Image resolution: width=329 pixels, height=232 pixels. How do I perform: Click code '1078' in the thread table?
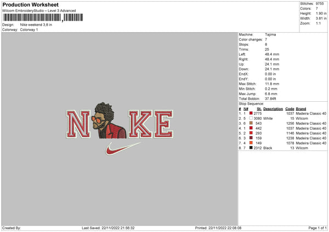coord(290,143)
